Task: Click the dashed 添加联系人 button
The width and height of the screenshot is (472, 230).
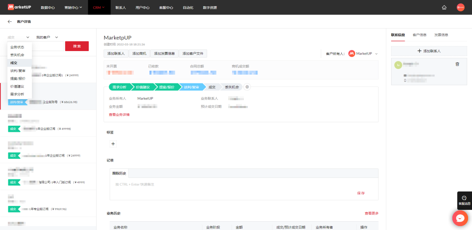Action: point(429,51)
